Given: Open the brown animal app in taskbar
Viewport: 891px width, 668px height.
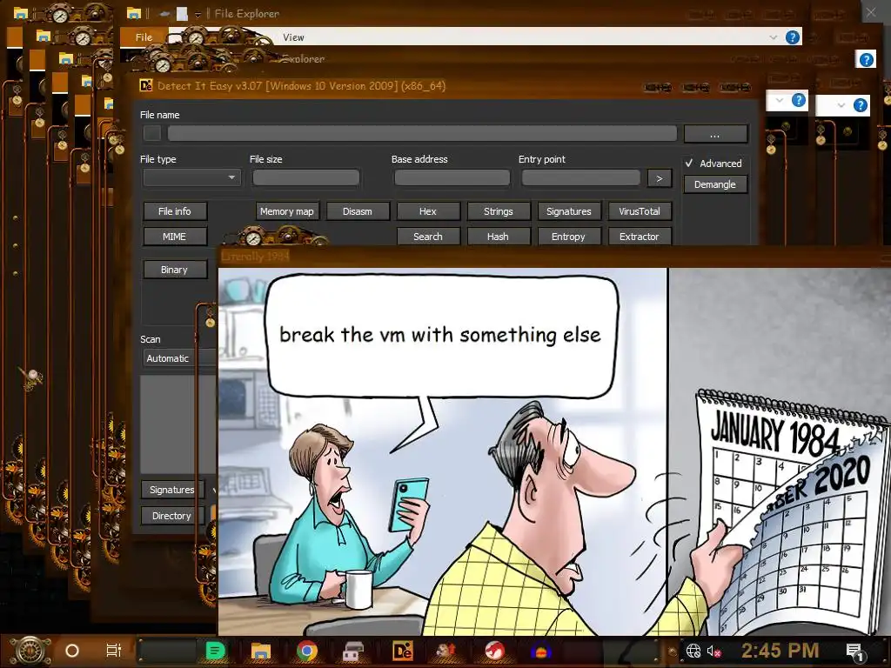Looking at the screenshot, I should (446, 651).
